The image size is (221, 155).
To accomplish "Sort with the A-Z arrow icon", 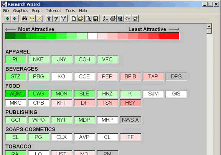I will pos(106,19).
